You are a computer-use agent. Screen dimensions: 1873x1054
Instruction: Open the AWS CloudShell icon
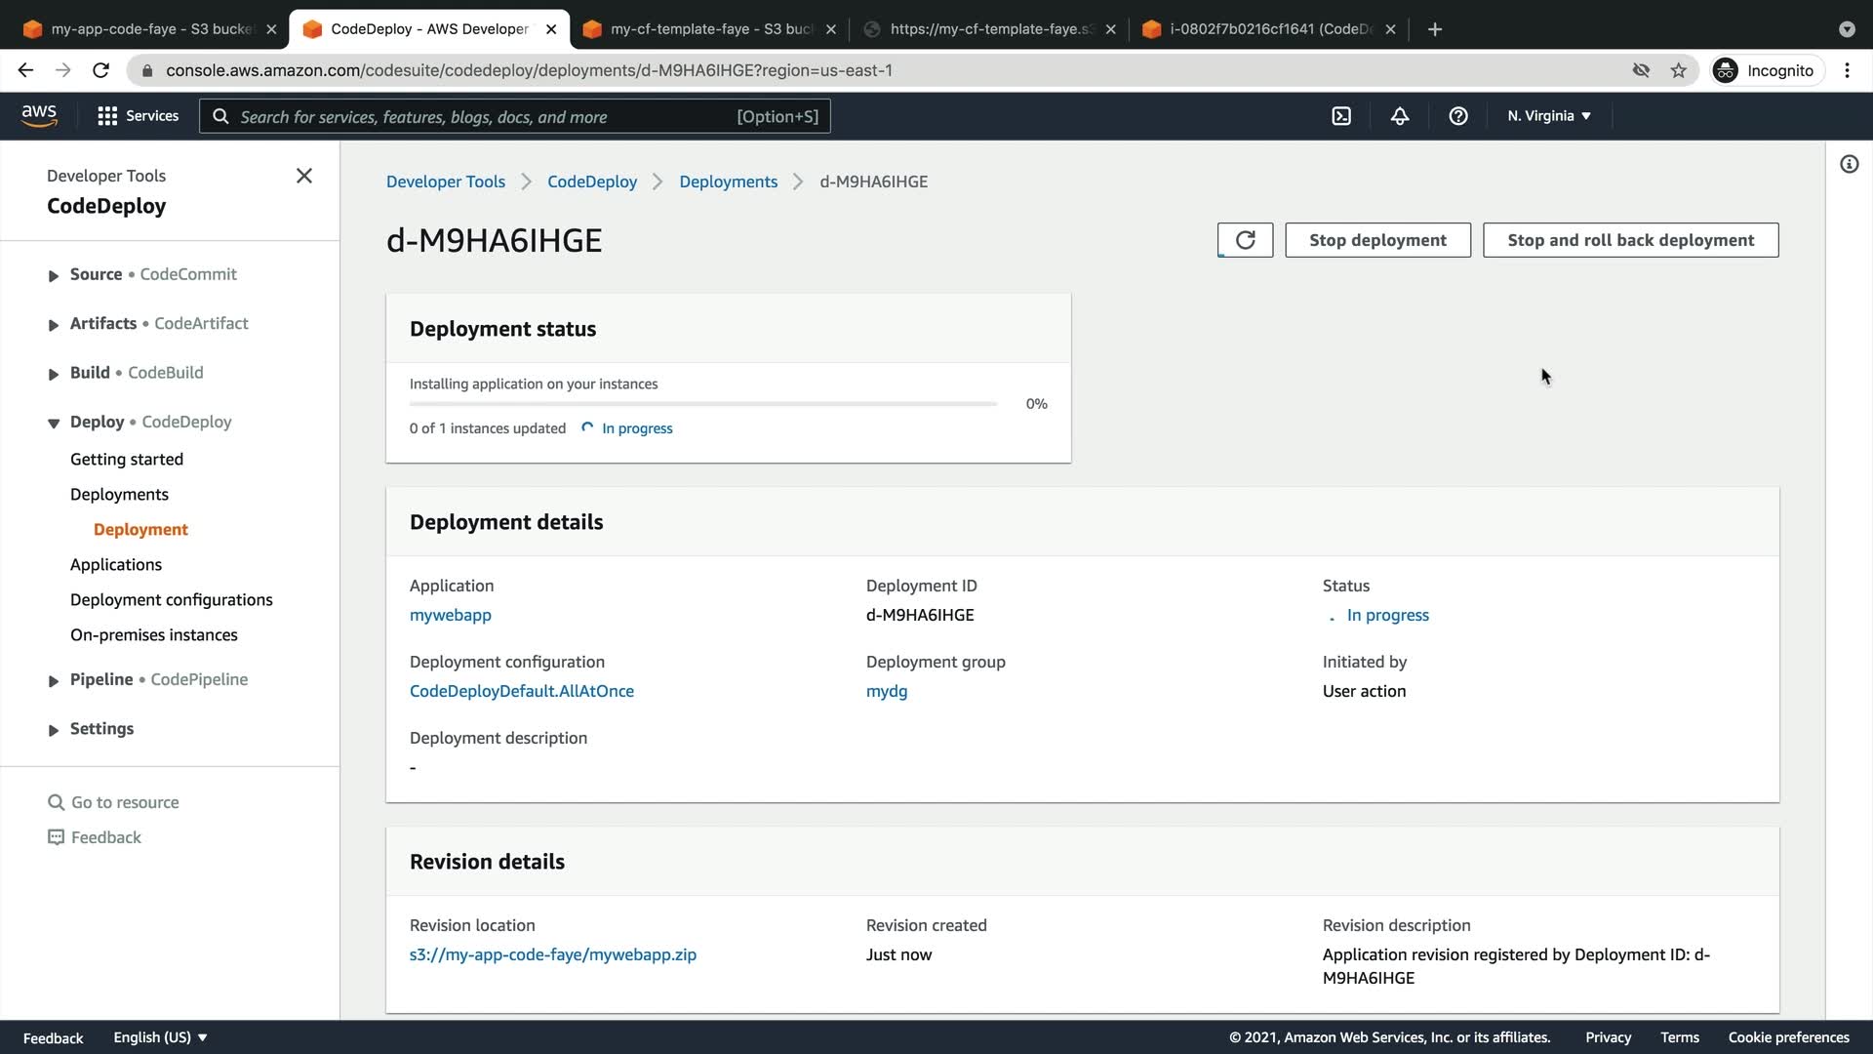tap(1341, 116)
